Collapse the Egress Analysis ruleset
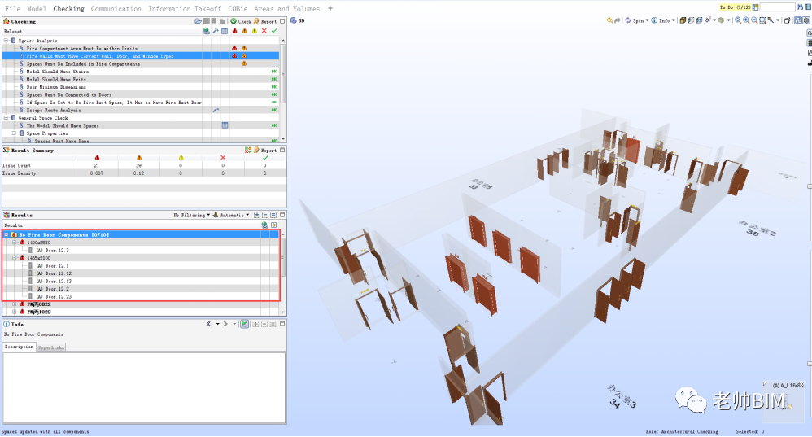 7,41
